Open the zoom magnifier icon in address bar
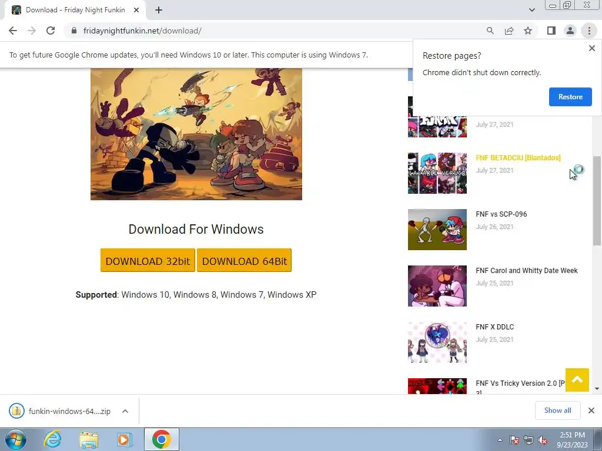 point(490,31)
